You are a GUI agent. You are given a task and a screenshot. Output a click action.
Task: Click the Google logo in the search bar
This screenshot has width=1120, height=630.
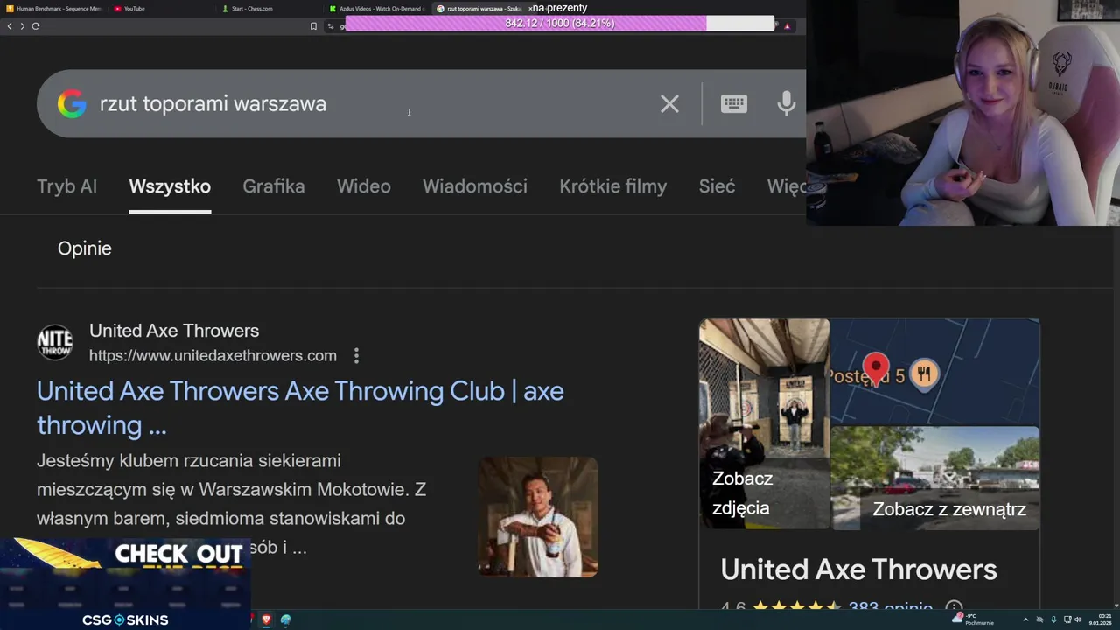pyautogui.click(x=72, y=104)
